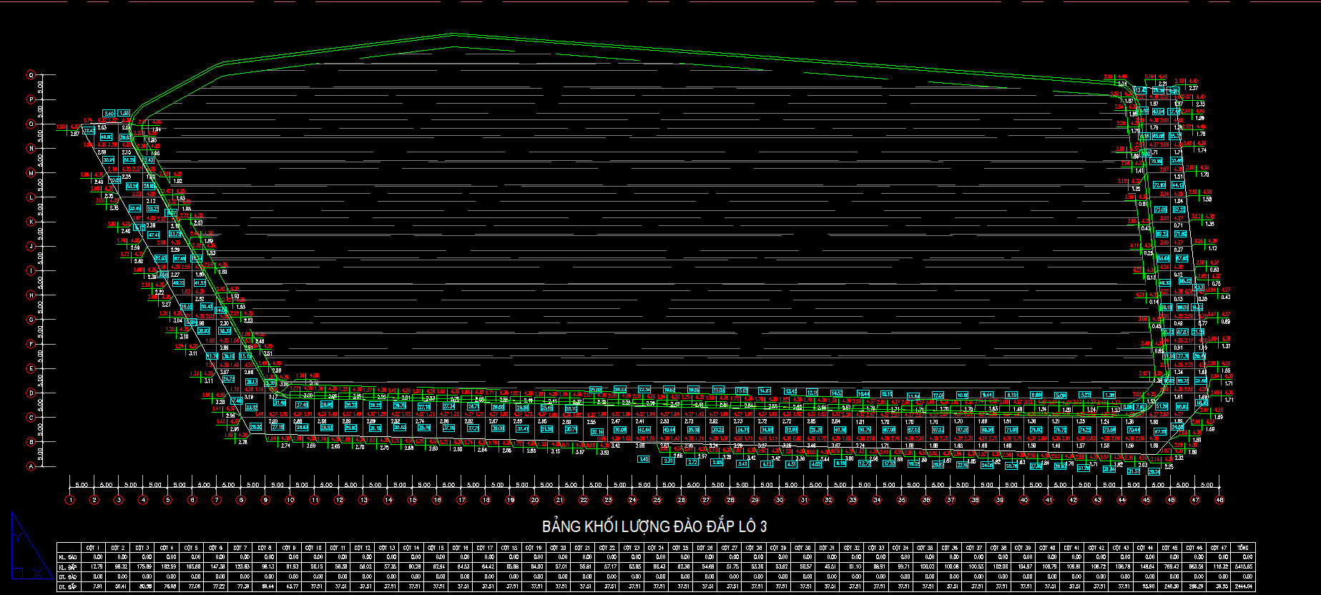
Task: Select the title text BẢNG KHỐI LƯỢNG ĐÀO ĐẮP LÔ 3
Action: [x=654, y=527]
